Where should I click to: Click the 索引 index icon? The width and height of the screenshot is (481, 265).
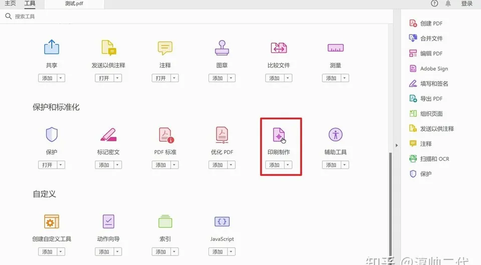[x=165, y=221]
